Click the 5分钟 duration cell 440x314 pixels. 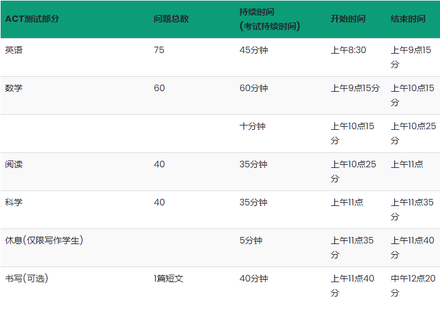(x=251, y=240)
